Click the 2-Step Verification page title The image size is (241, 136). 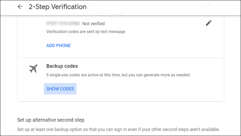[x=58, y=7]
